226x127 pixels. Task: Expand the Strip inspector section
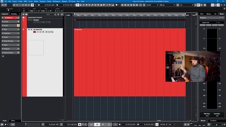point(11,29)
